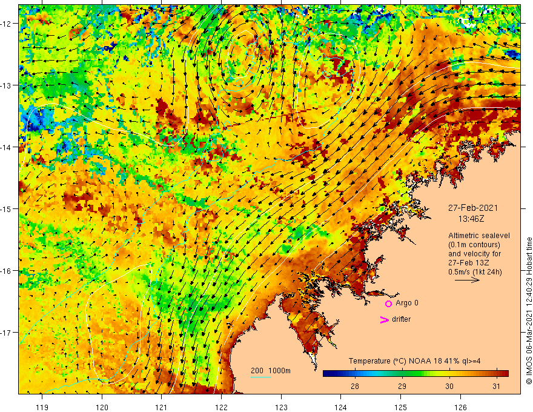The image size is (533, 412).
Task: Click the magenta Argo circle legend marker
Action: [388, 304]
